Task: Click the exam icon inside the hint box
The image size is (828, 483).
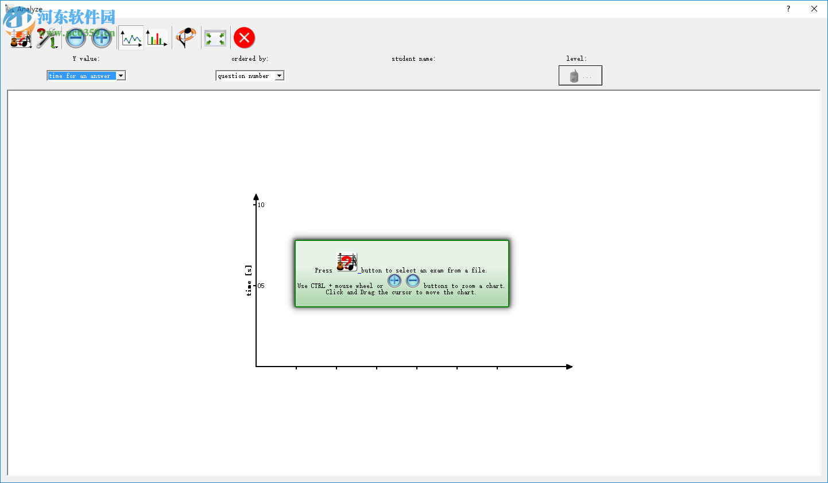Action: tap(347, 262)
